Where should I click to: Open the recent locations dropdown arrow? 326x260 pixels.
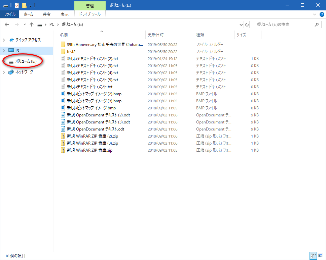25,24
